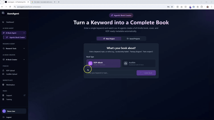The image size is (214, 120).
Task: Select the New Project tab
Action: coord(109,39)
